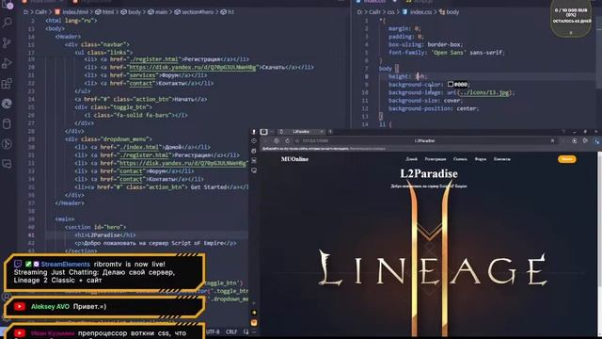The width and height of the screenshot is (602, 339).
Task: Open the Форум link on the webpage
Action: (x=481, y=159)
